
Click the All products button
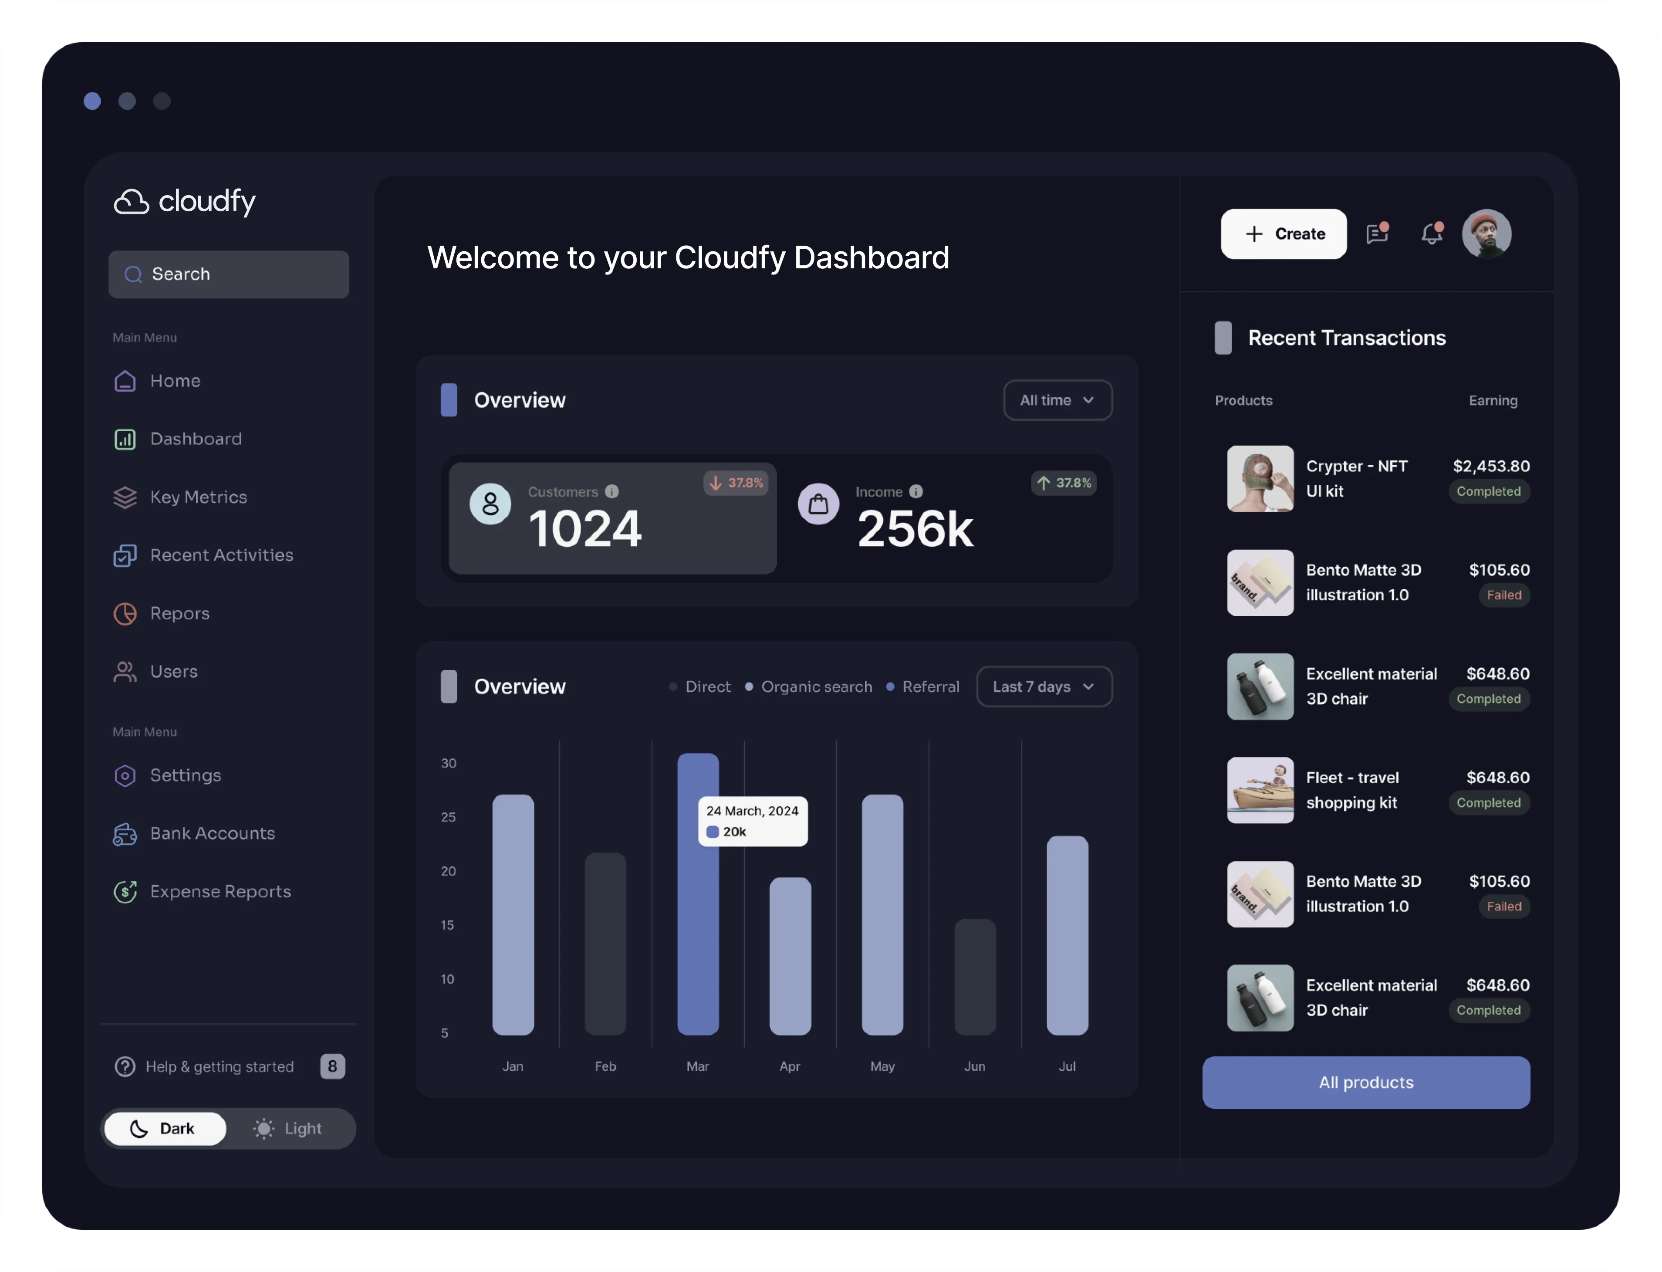tap(1365, 1082)
